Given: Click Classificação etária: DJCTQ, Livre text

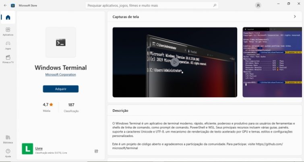Looking at the screenshot, I should [x=51, y=153].
